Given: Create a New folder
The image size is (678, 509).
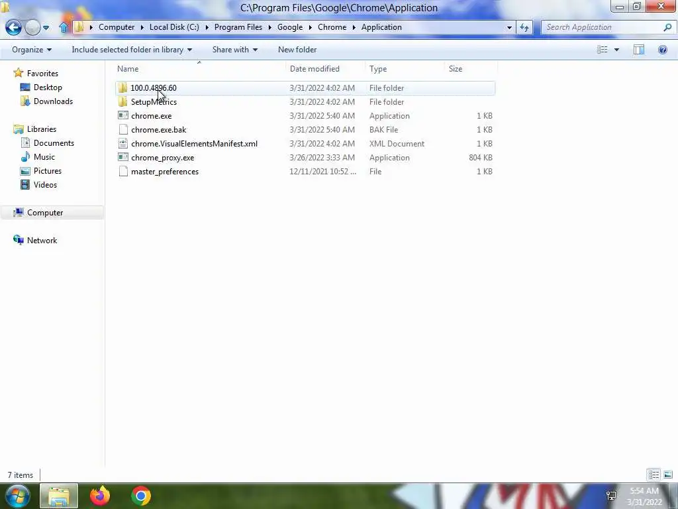Looking at the screenshot, I should (x=297, y=50).
